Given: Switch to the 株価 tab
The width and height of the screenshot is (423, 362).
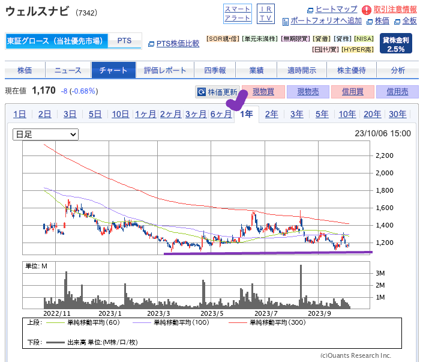Looking at the screenshot, I should [25, 70].
